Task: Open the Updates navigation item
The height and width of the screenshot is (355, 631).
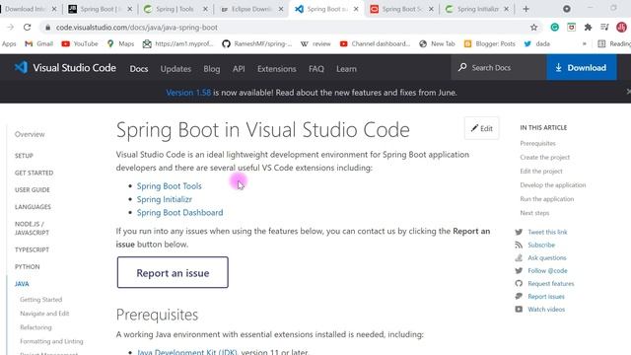Action: 175,69
